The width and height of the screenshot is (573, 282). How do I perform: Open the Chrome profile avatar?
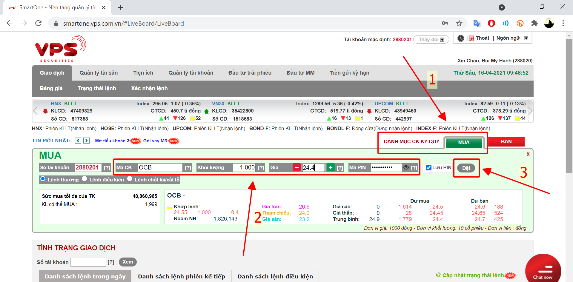549,23
